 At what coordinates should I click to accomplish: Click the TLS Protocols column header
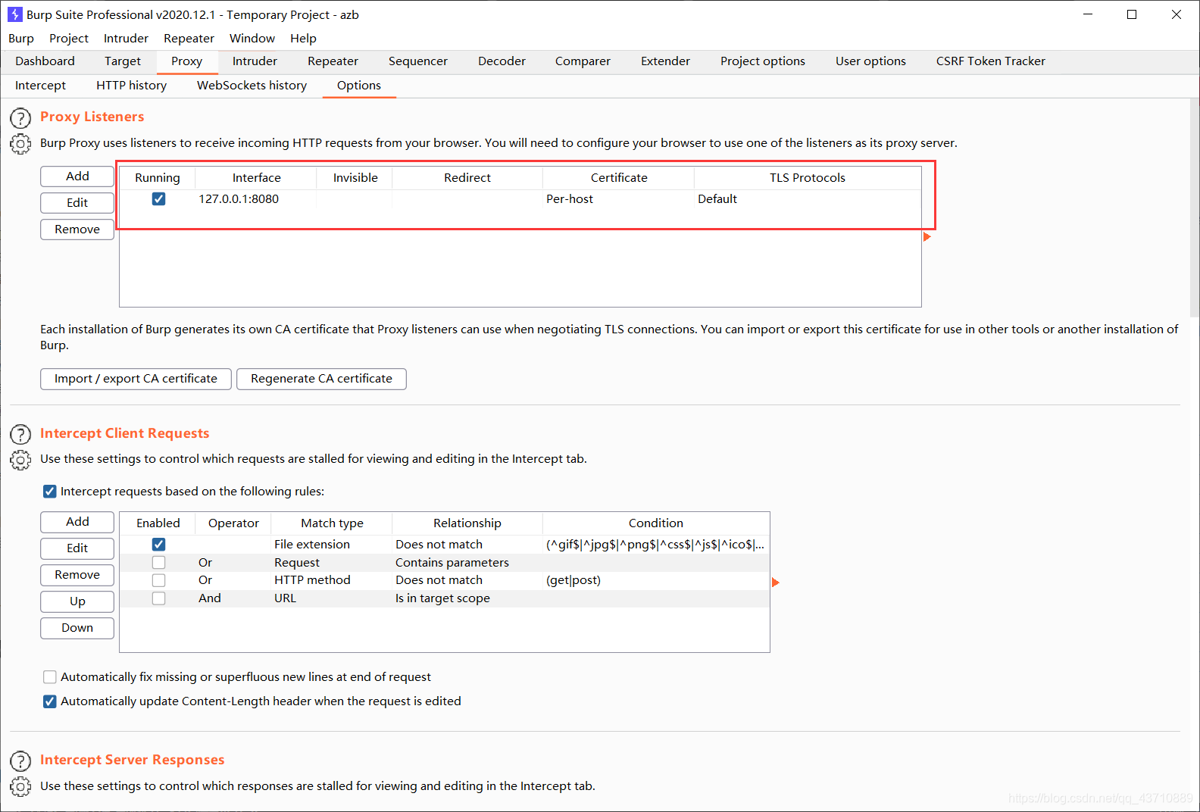[x=808, y=178]
